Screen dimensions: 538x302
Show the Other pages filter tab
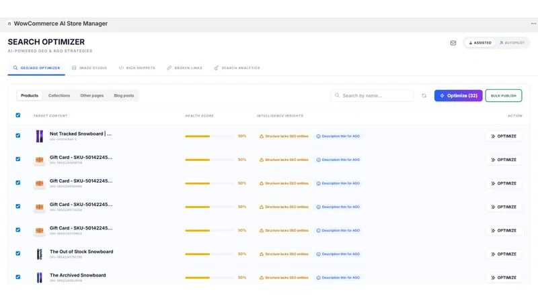91,95
